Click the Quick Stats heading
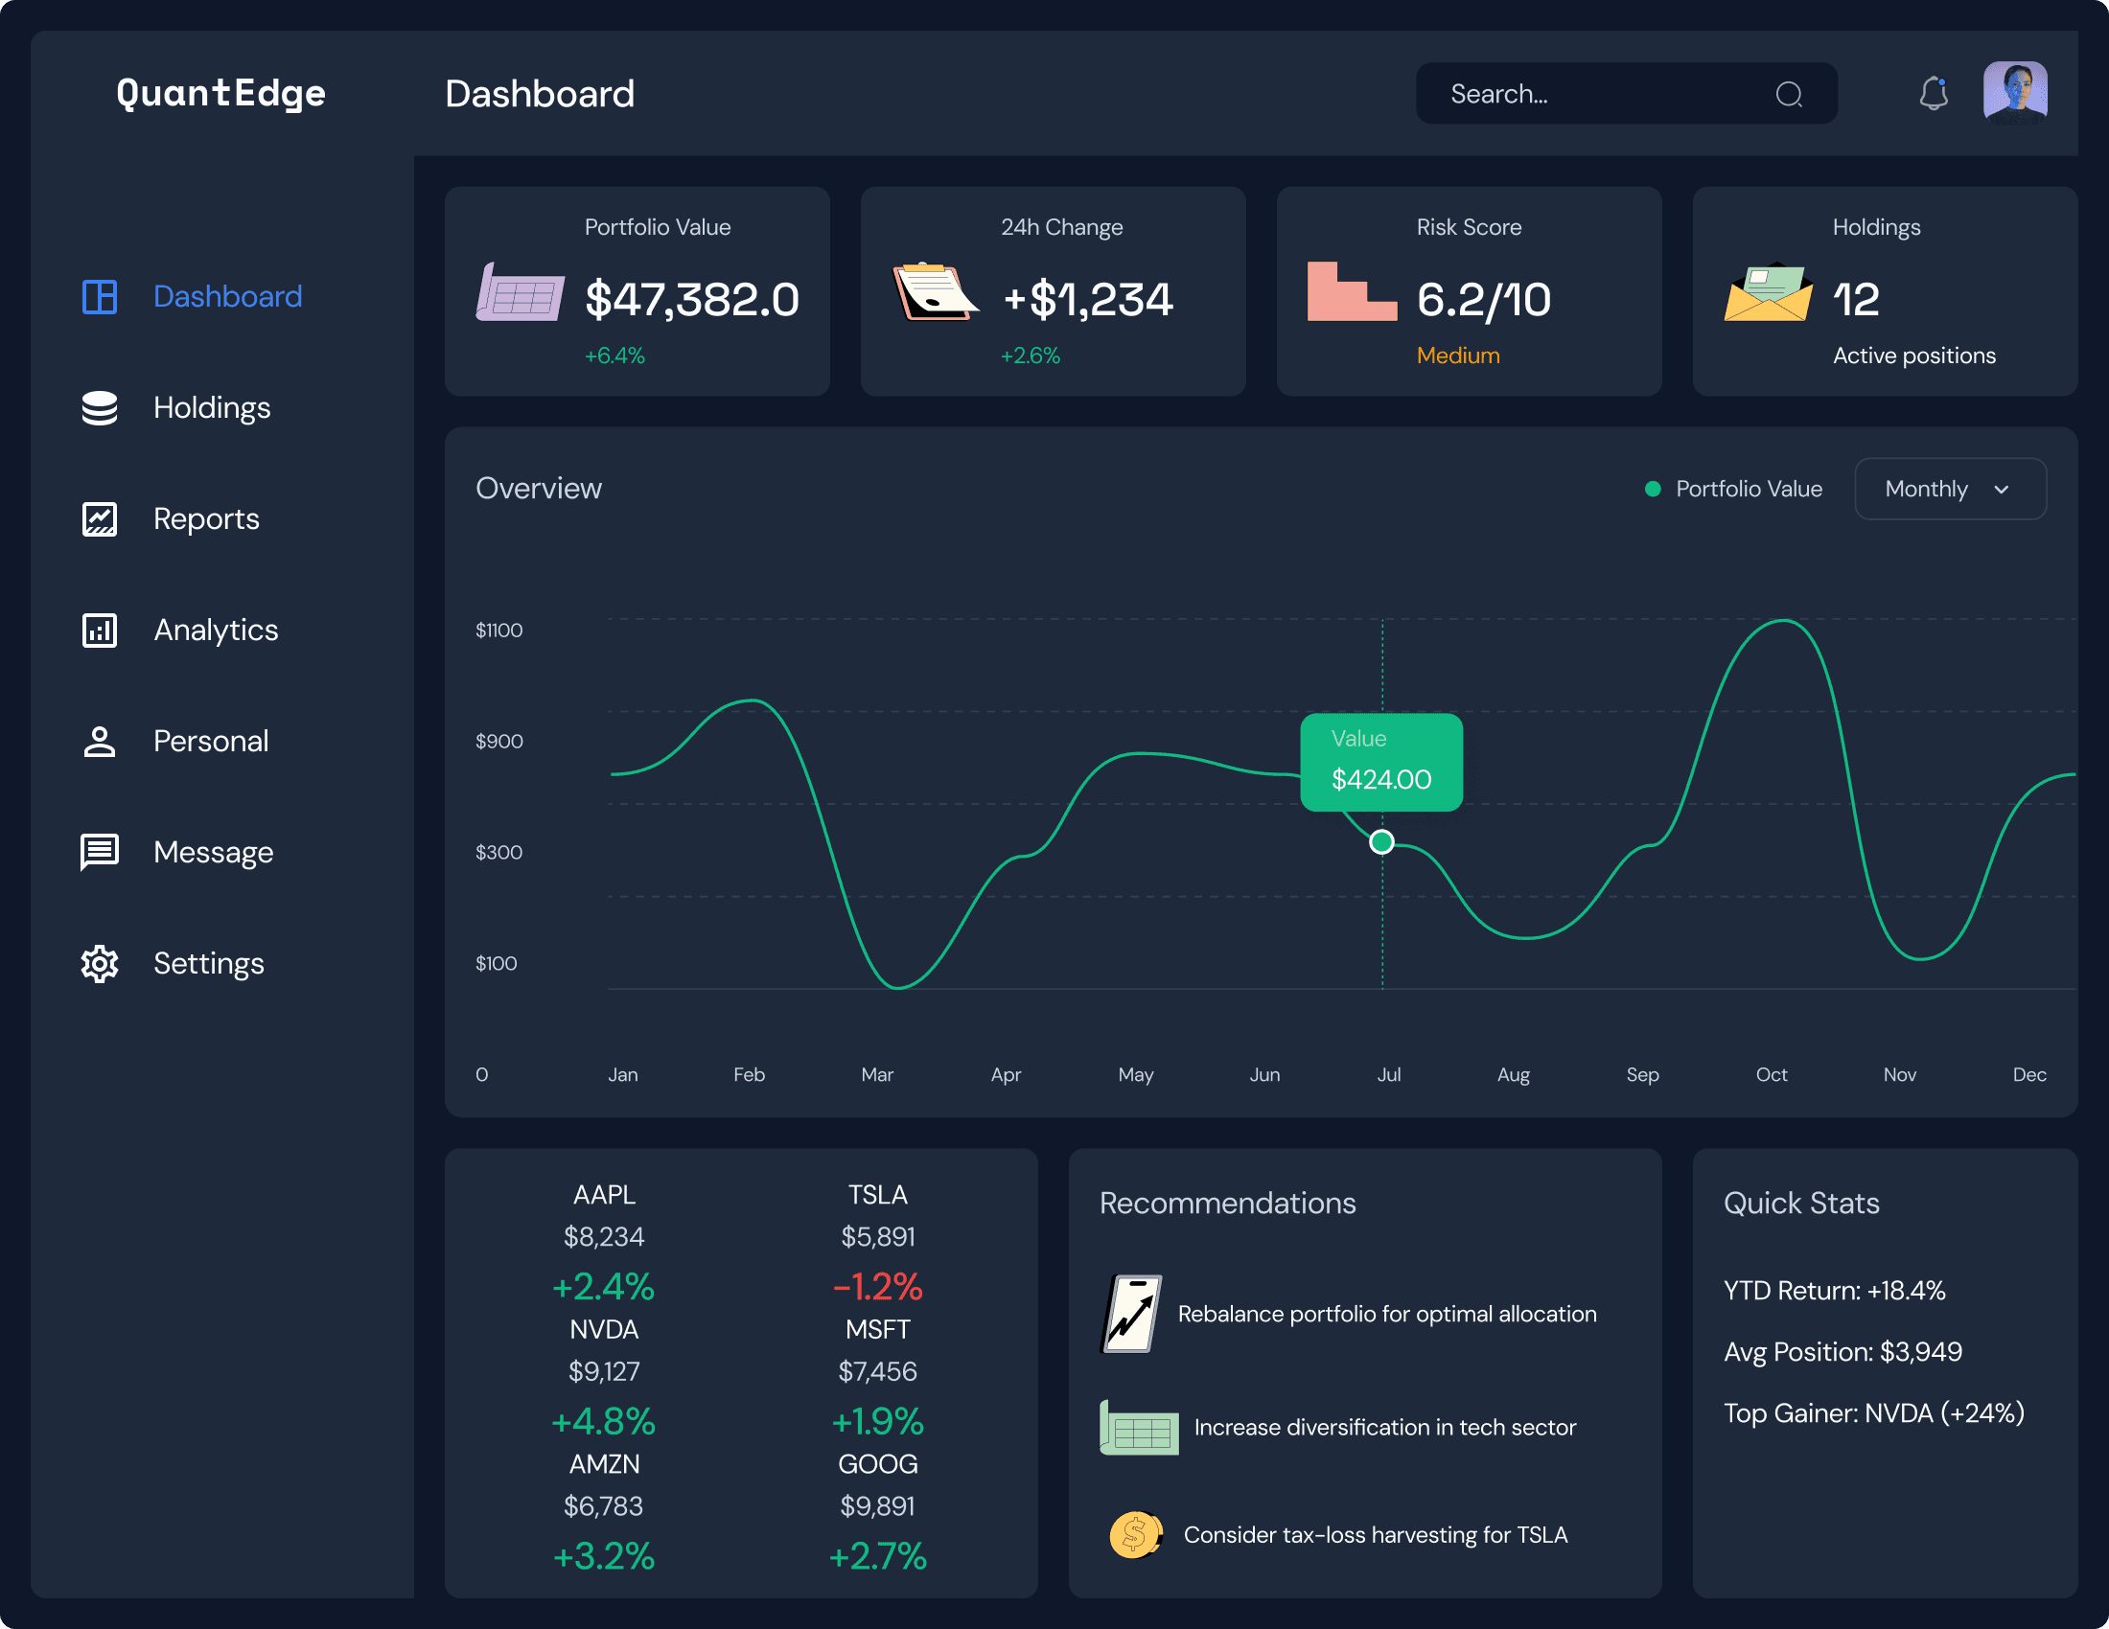This screenshot has width=2109, height=1629. 1801,1204
